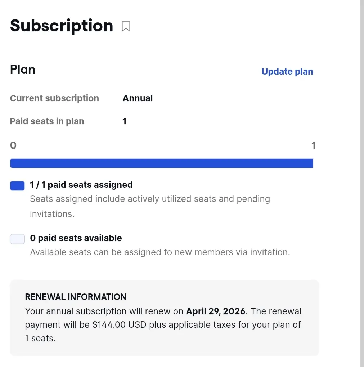This screenshot has width=364, height=367.
Task: Select the Annual subscription value
Action: pyautogui.click(x=138, y=98)
